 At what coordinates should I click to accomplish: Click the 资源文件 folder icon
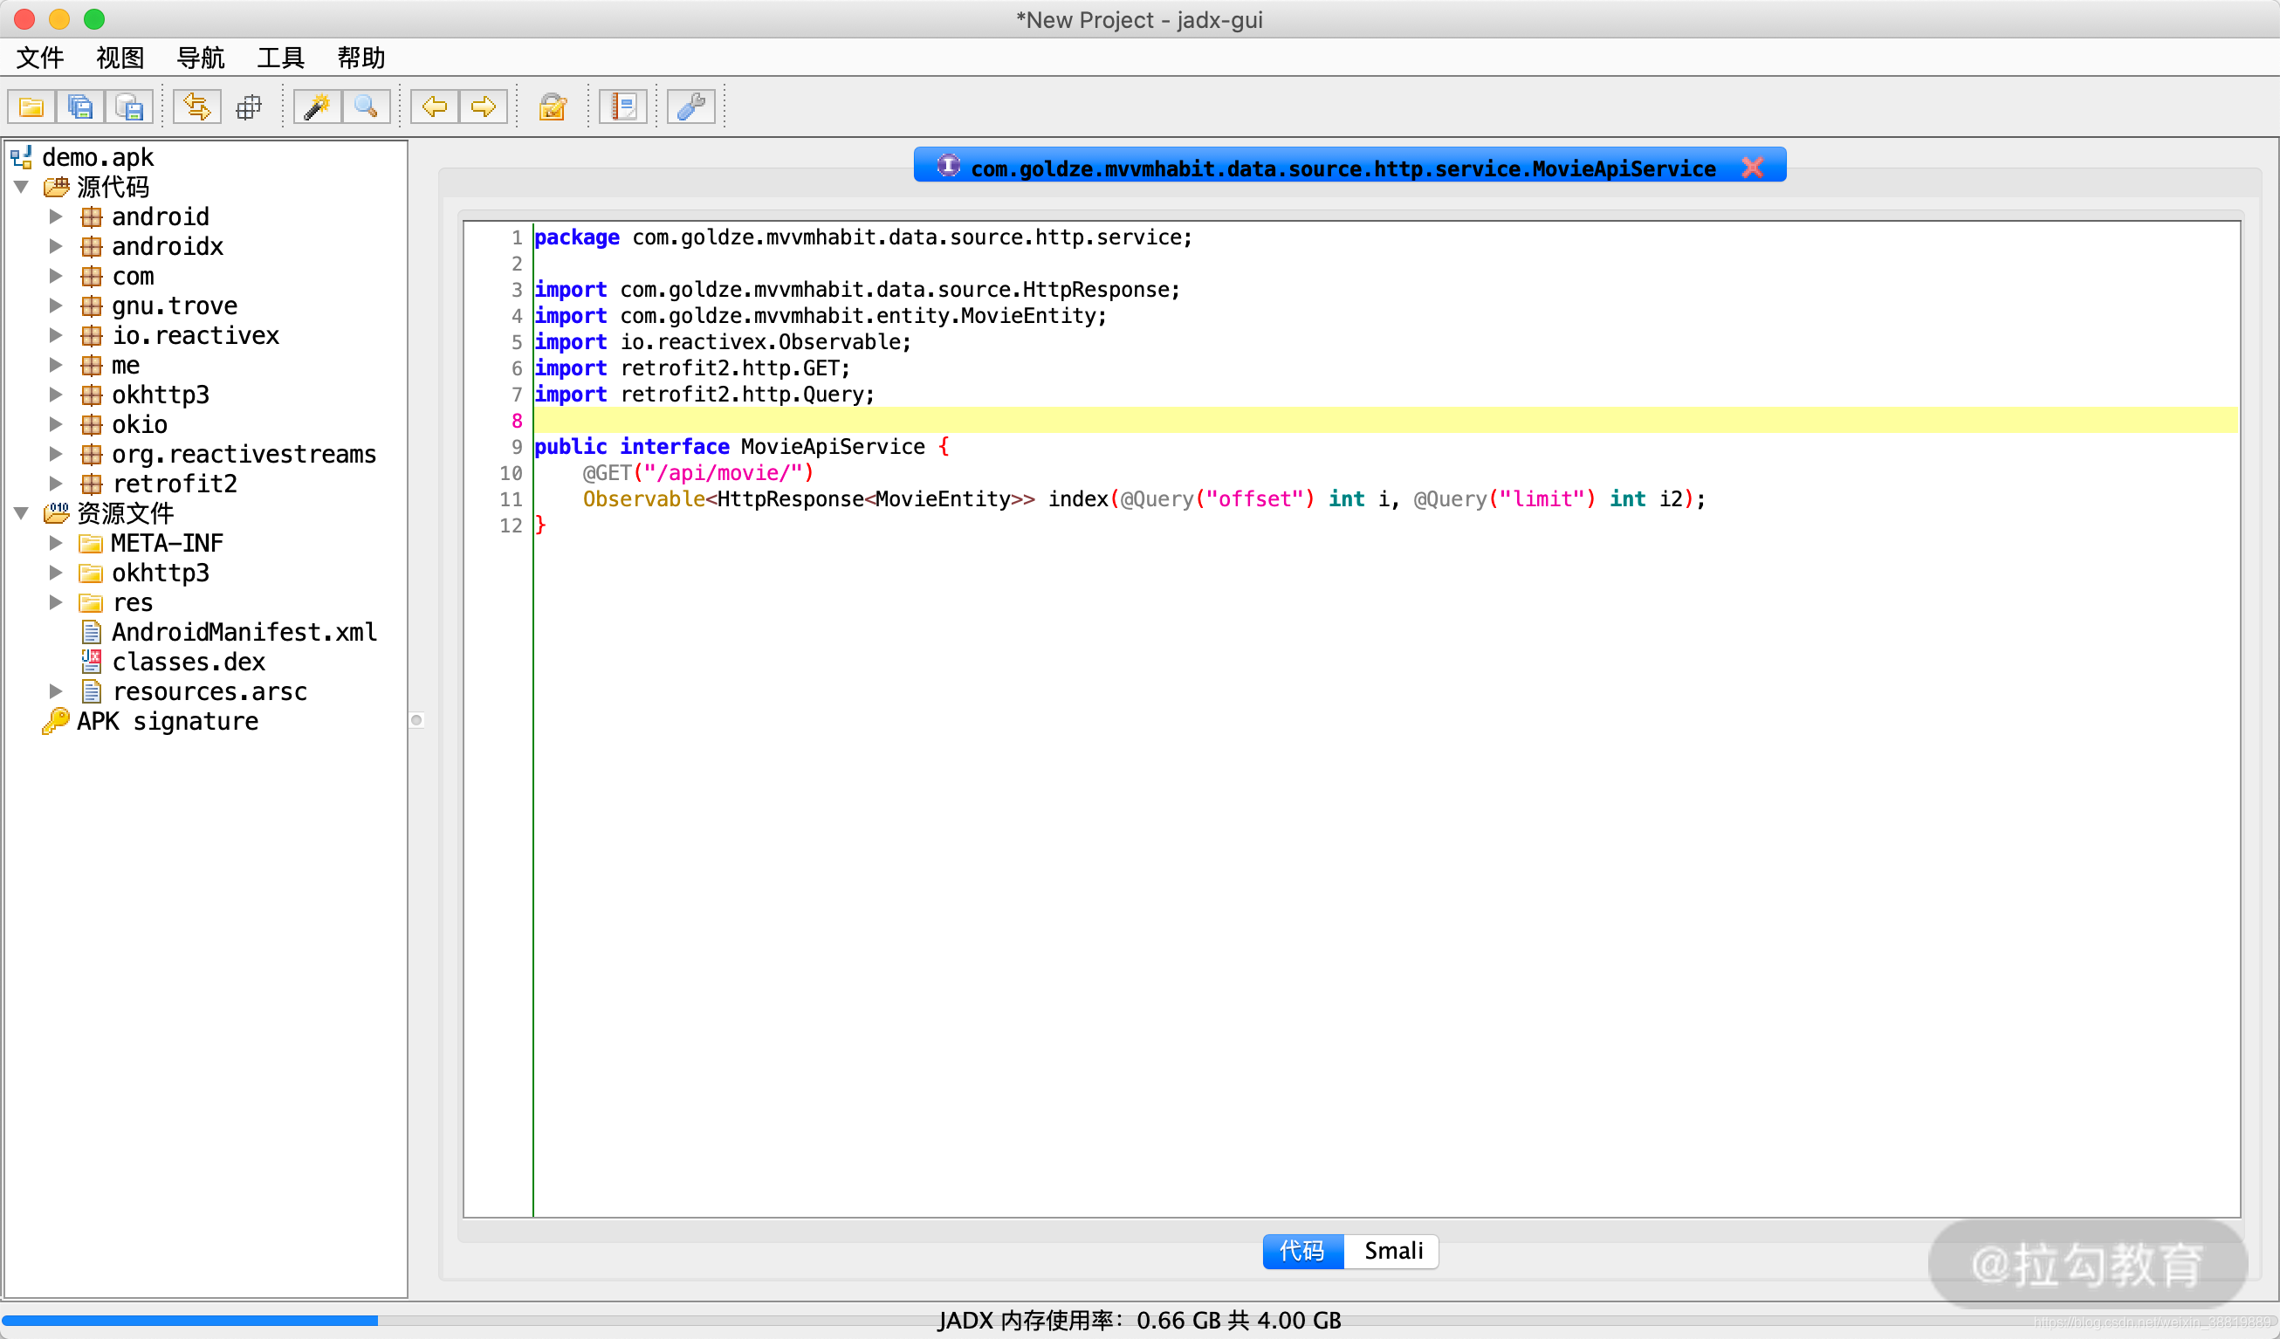pyautogui.click(x=56, y=513)
